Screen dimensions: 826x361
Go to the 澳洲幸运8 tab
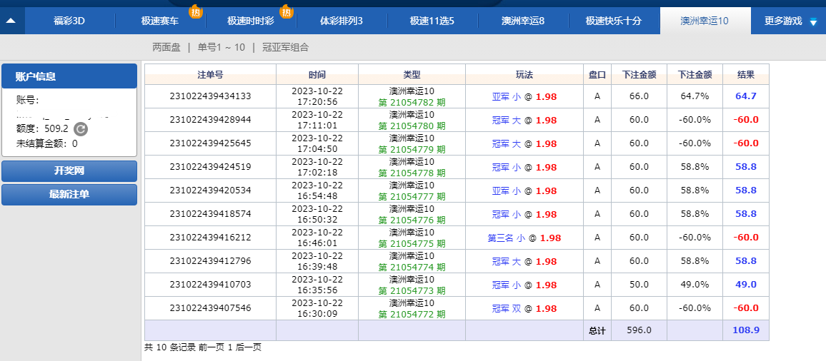[x=523, y=21]
